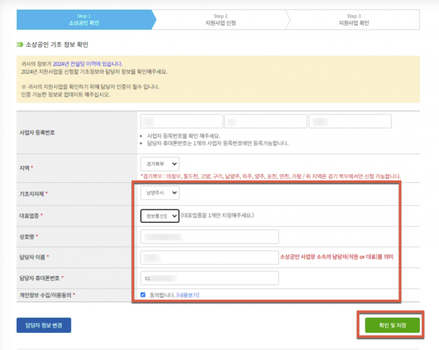Click the 개인정보 수집/이용동의 label
439x350 pixels.
click(x=45, y=295)
